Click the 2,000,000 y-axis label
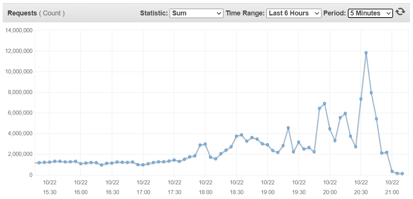 click(x=20, y=154)
